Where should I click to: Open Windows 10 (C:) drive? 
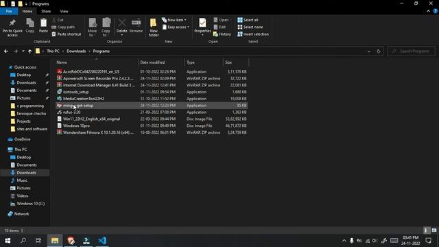pyautogui.click(x=27, y=204)
